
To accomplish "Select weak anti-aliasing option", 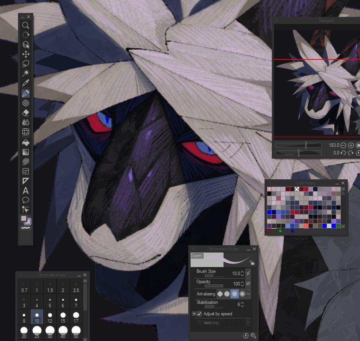I will point(227,294).
